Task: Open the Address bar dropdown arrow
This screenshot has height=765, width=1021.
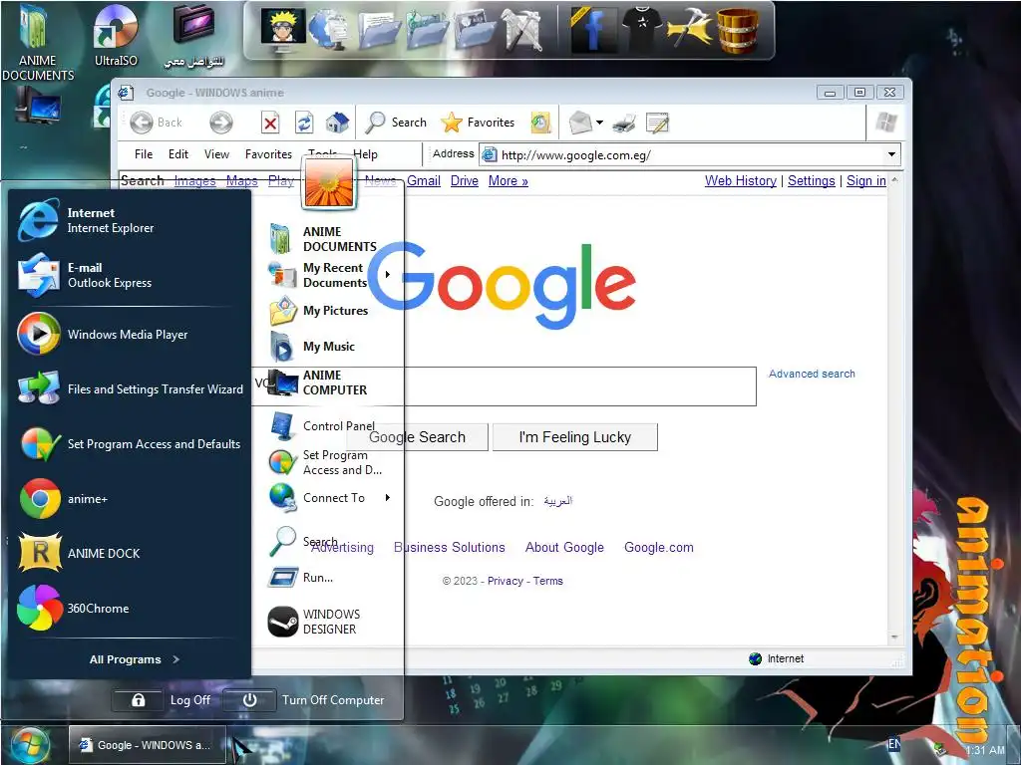Action: [891, 154]
